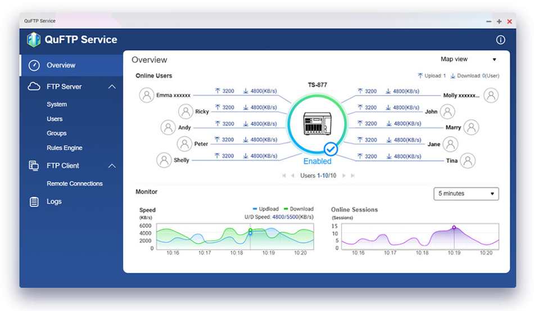This screenshot has width=534, height=311.
Task: Click the FTP Client computer icon
Action: (34, 166)
